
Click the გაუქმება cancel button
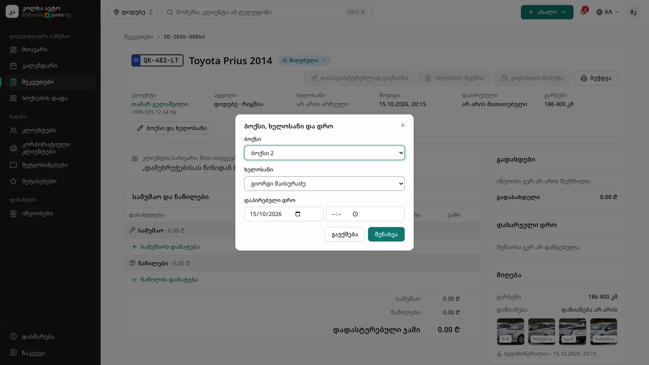(x=344, y=234)
